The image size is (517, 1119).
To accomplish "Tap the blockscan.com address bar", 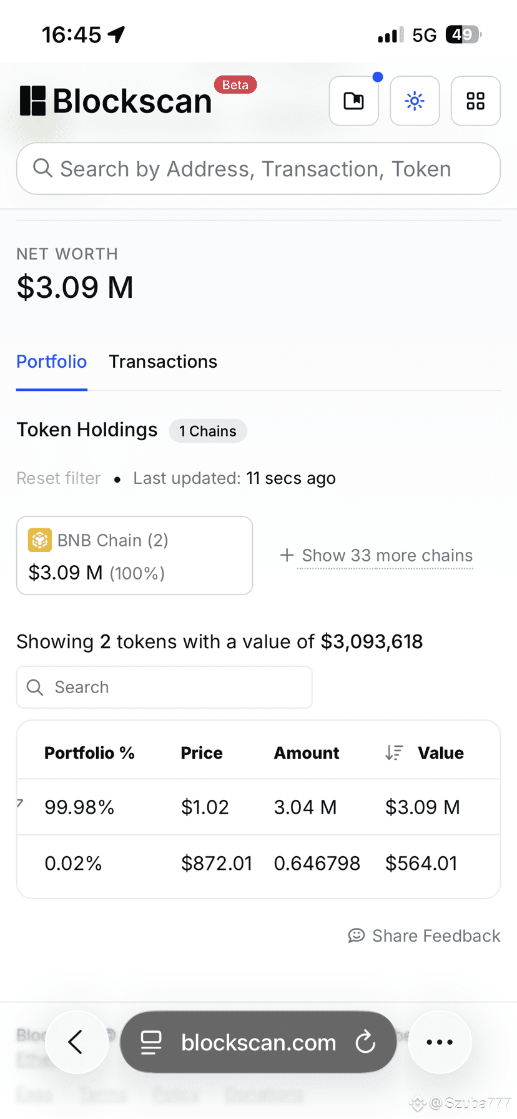I will pos(258,1042).
